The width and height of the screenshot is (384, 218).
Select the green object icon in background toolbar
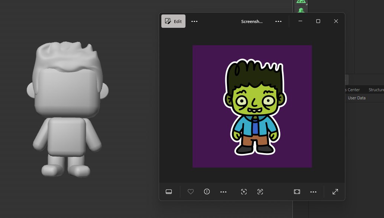click(x=301, y=10)
